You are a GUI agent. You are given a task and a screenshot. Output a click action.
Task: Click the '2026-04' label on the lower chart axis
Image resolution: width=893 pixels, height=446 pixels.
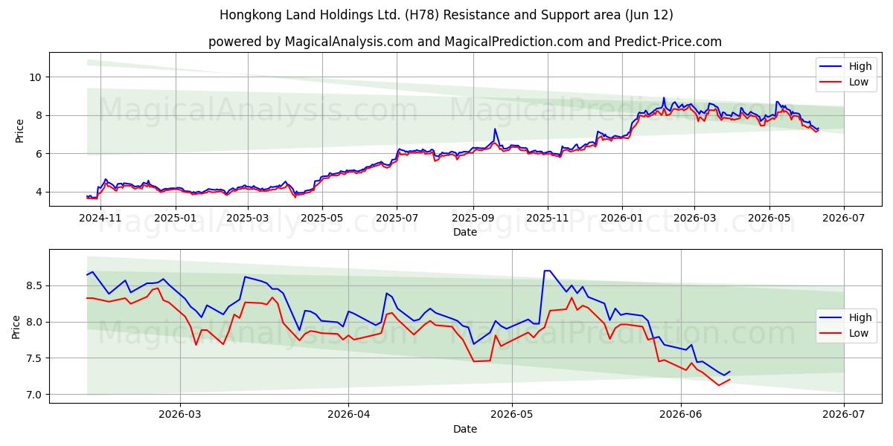(348, 415)
